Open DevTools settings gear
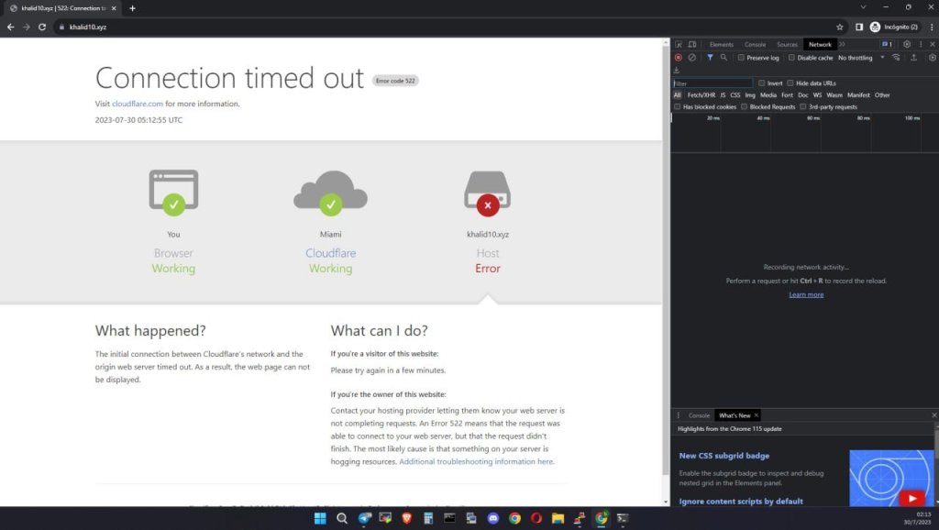This screenshot has height=530, width=939. point(907,44)
